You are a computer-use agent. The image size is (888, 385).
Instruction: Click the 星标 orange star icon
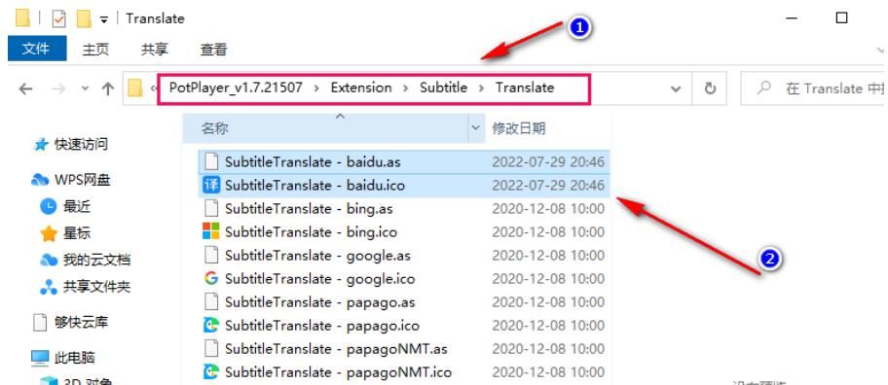(x=49, y=233)
